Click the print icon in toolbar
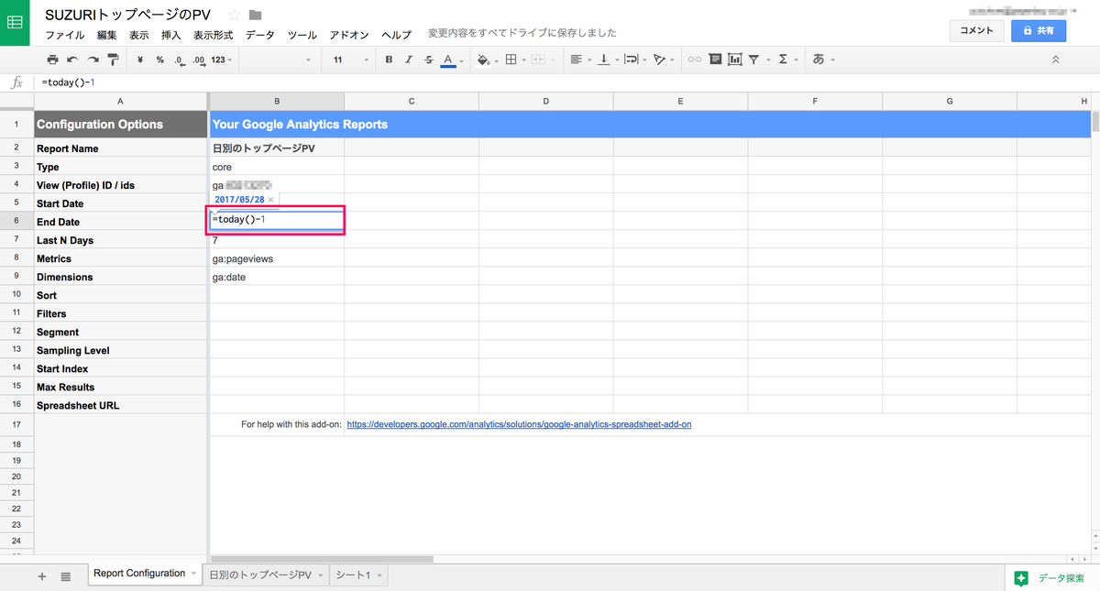Image resolution: width=1100 pixels, height=591 pixels. [52, 60]
